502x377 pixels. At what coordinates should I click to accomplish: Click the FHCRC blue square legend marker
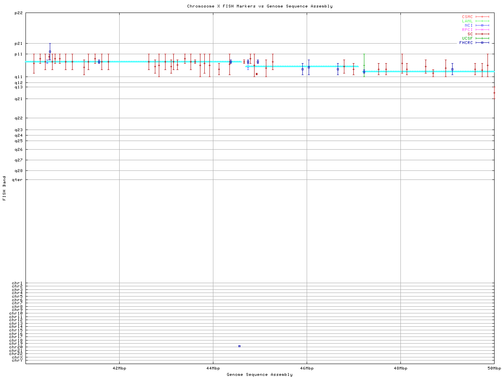[482, 43]
